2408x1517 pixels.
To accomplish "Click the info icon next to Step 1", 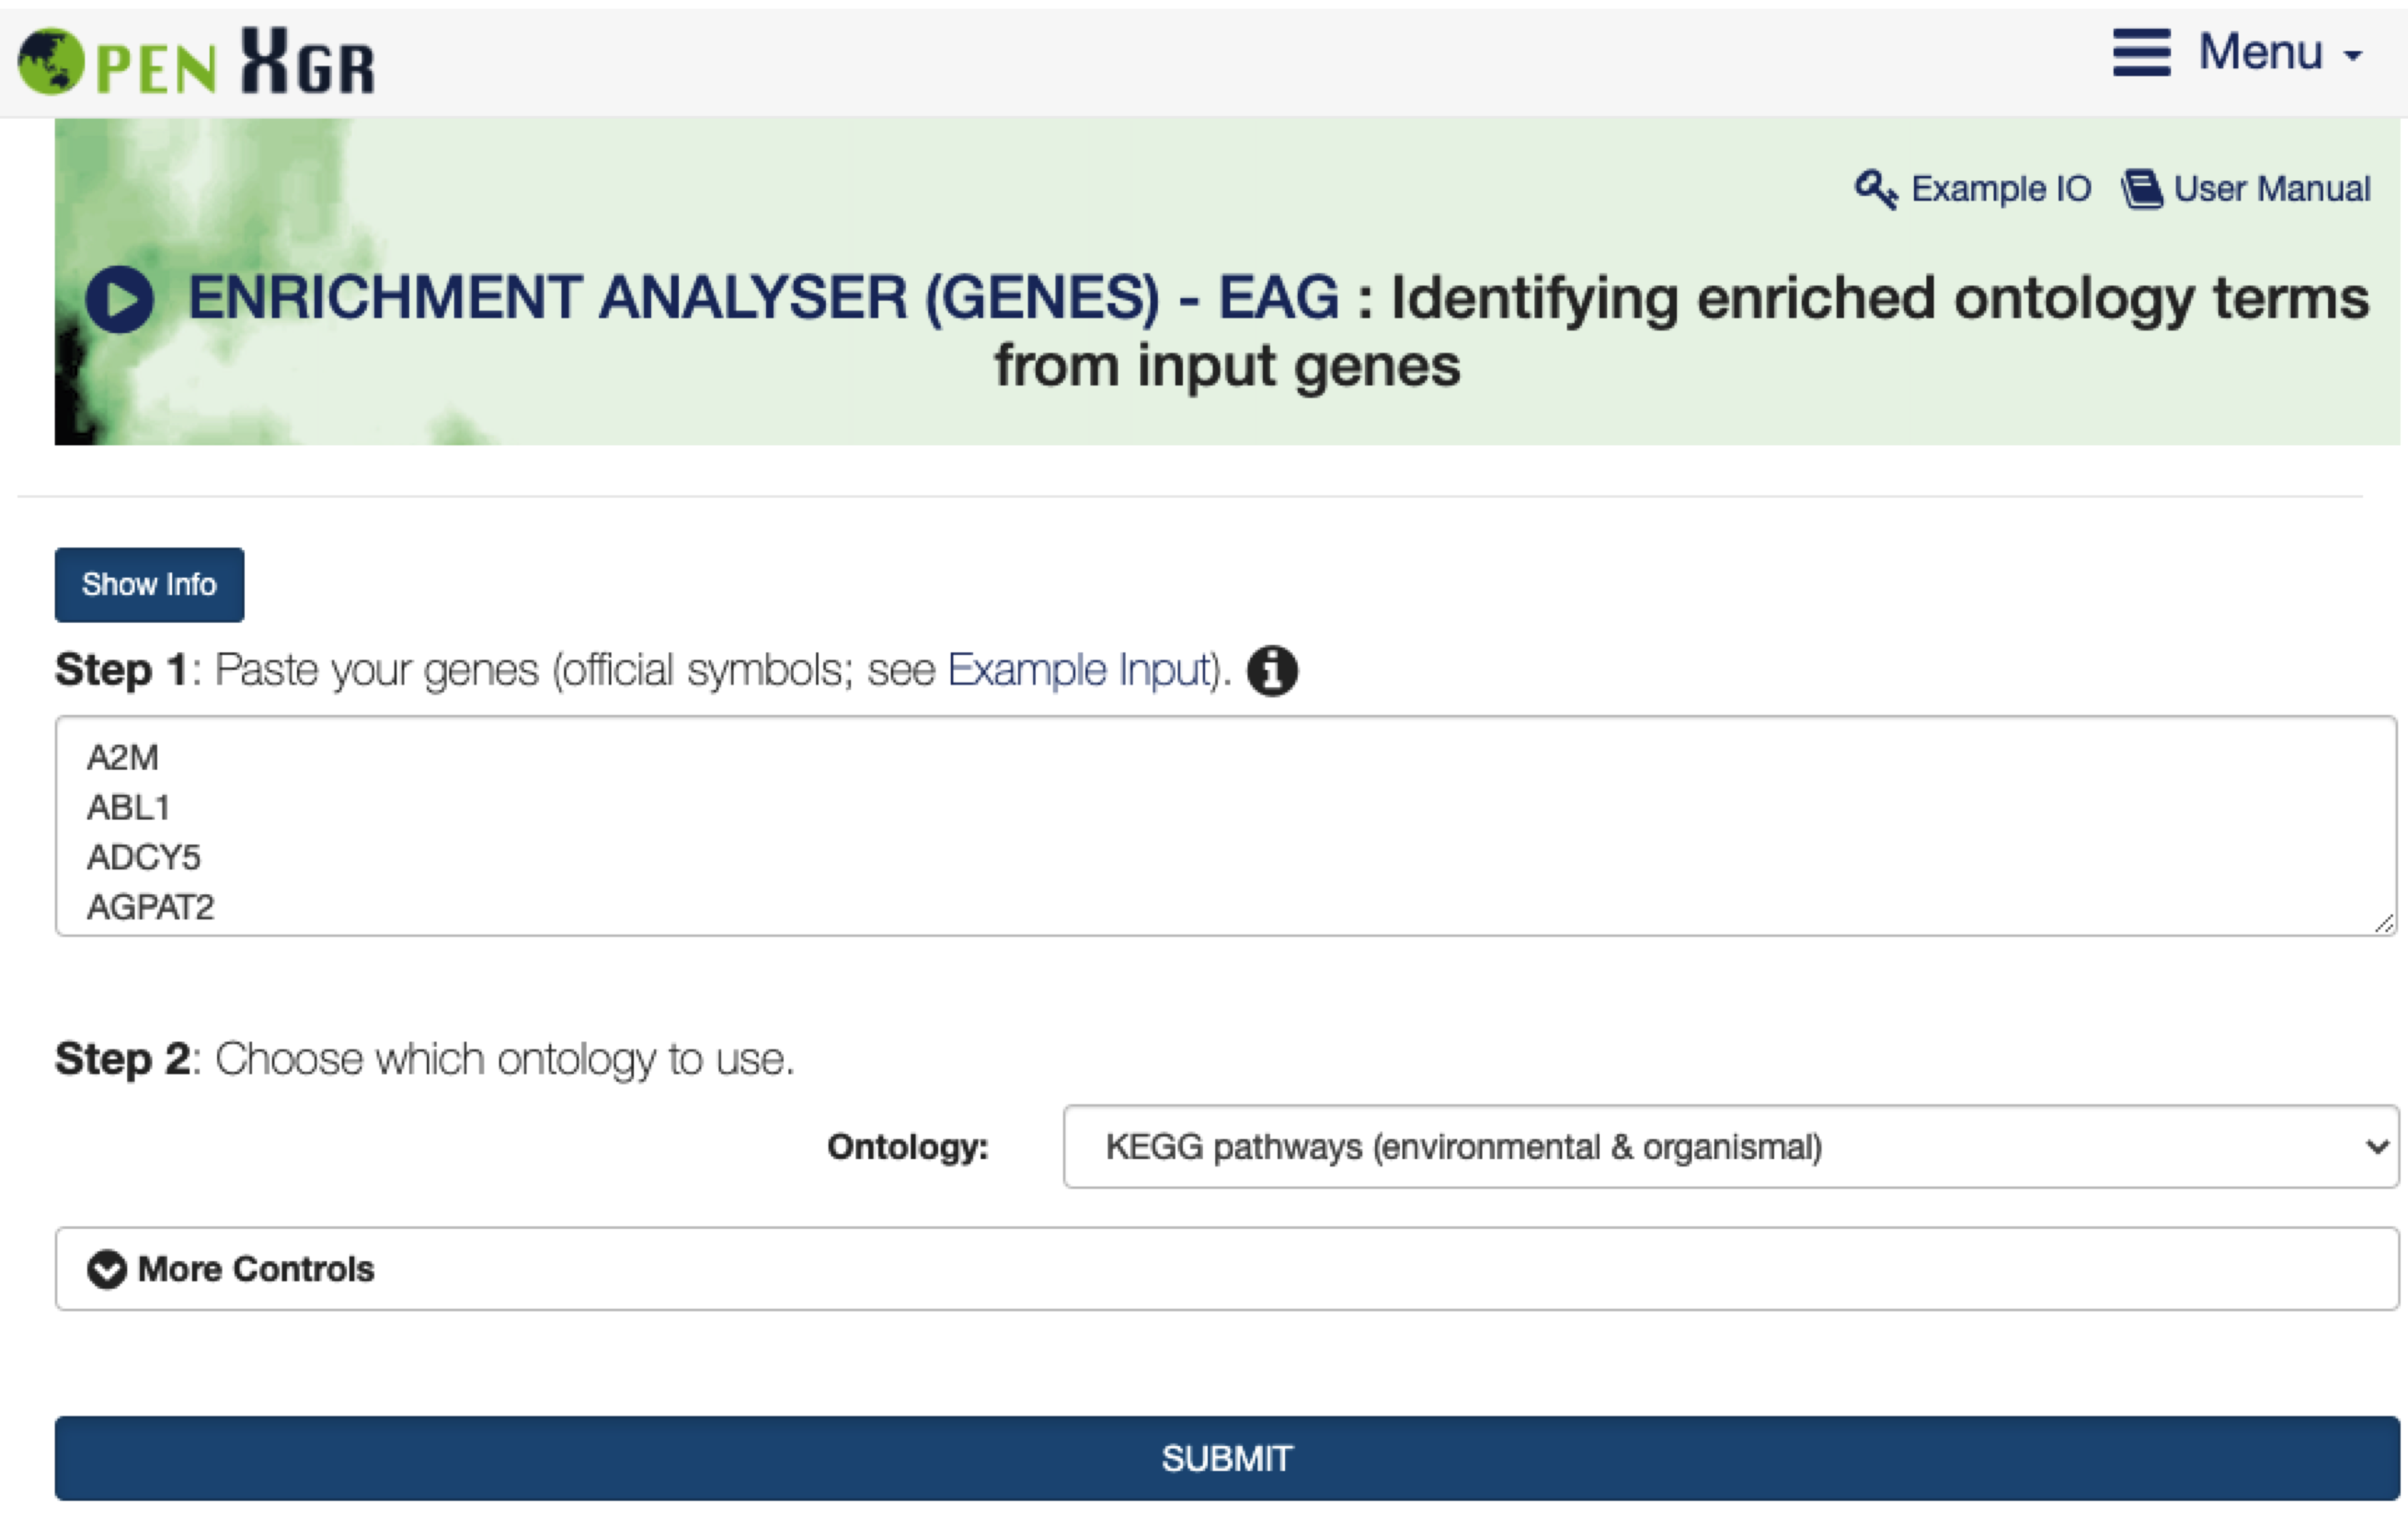I will (x=1272, y=670).
